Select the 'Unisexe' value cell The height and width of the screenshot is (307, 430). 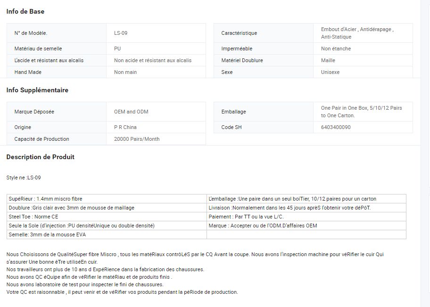coord(331,72)
